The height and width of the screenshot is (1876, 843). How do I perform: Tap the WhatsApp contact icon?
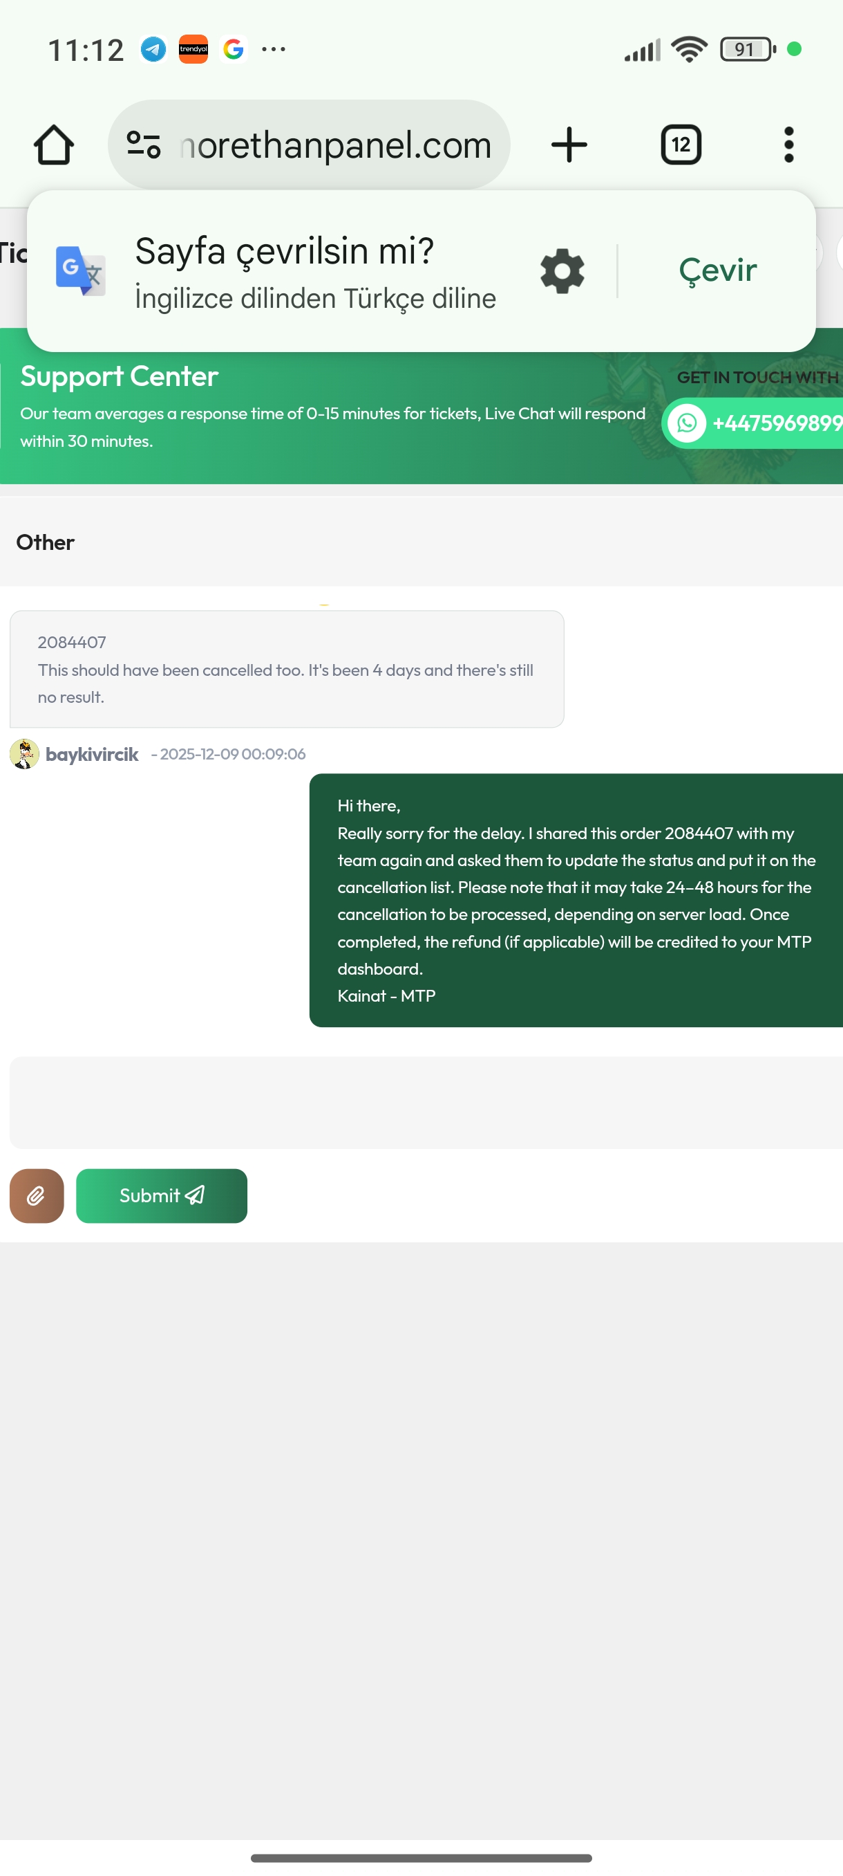tap(687, 423)
